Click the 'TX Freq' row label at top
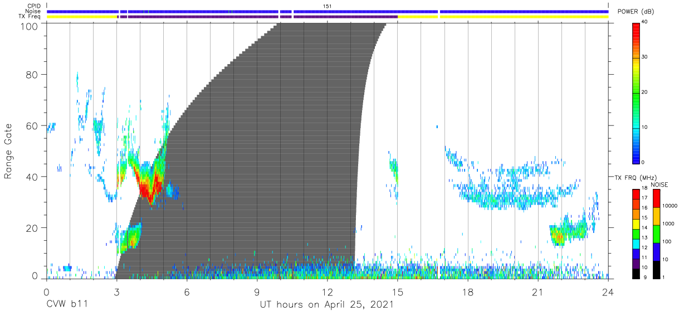The width and height of the screenshot is (684, 316). tap(30, 17)
